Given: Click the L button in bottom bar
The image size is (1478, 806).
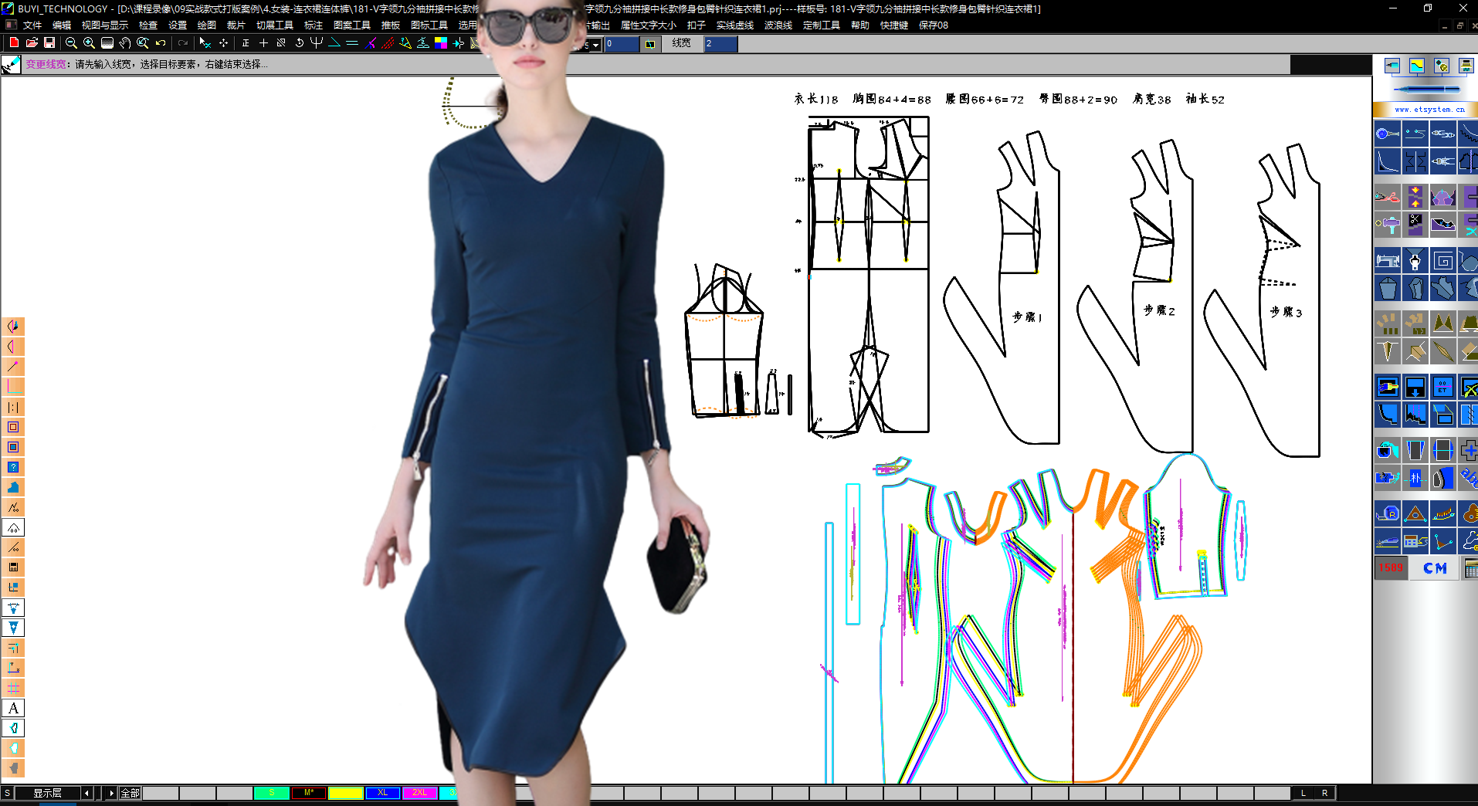Looking at the screenshot, I should coord(1303,793).
